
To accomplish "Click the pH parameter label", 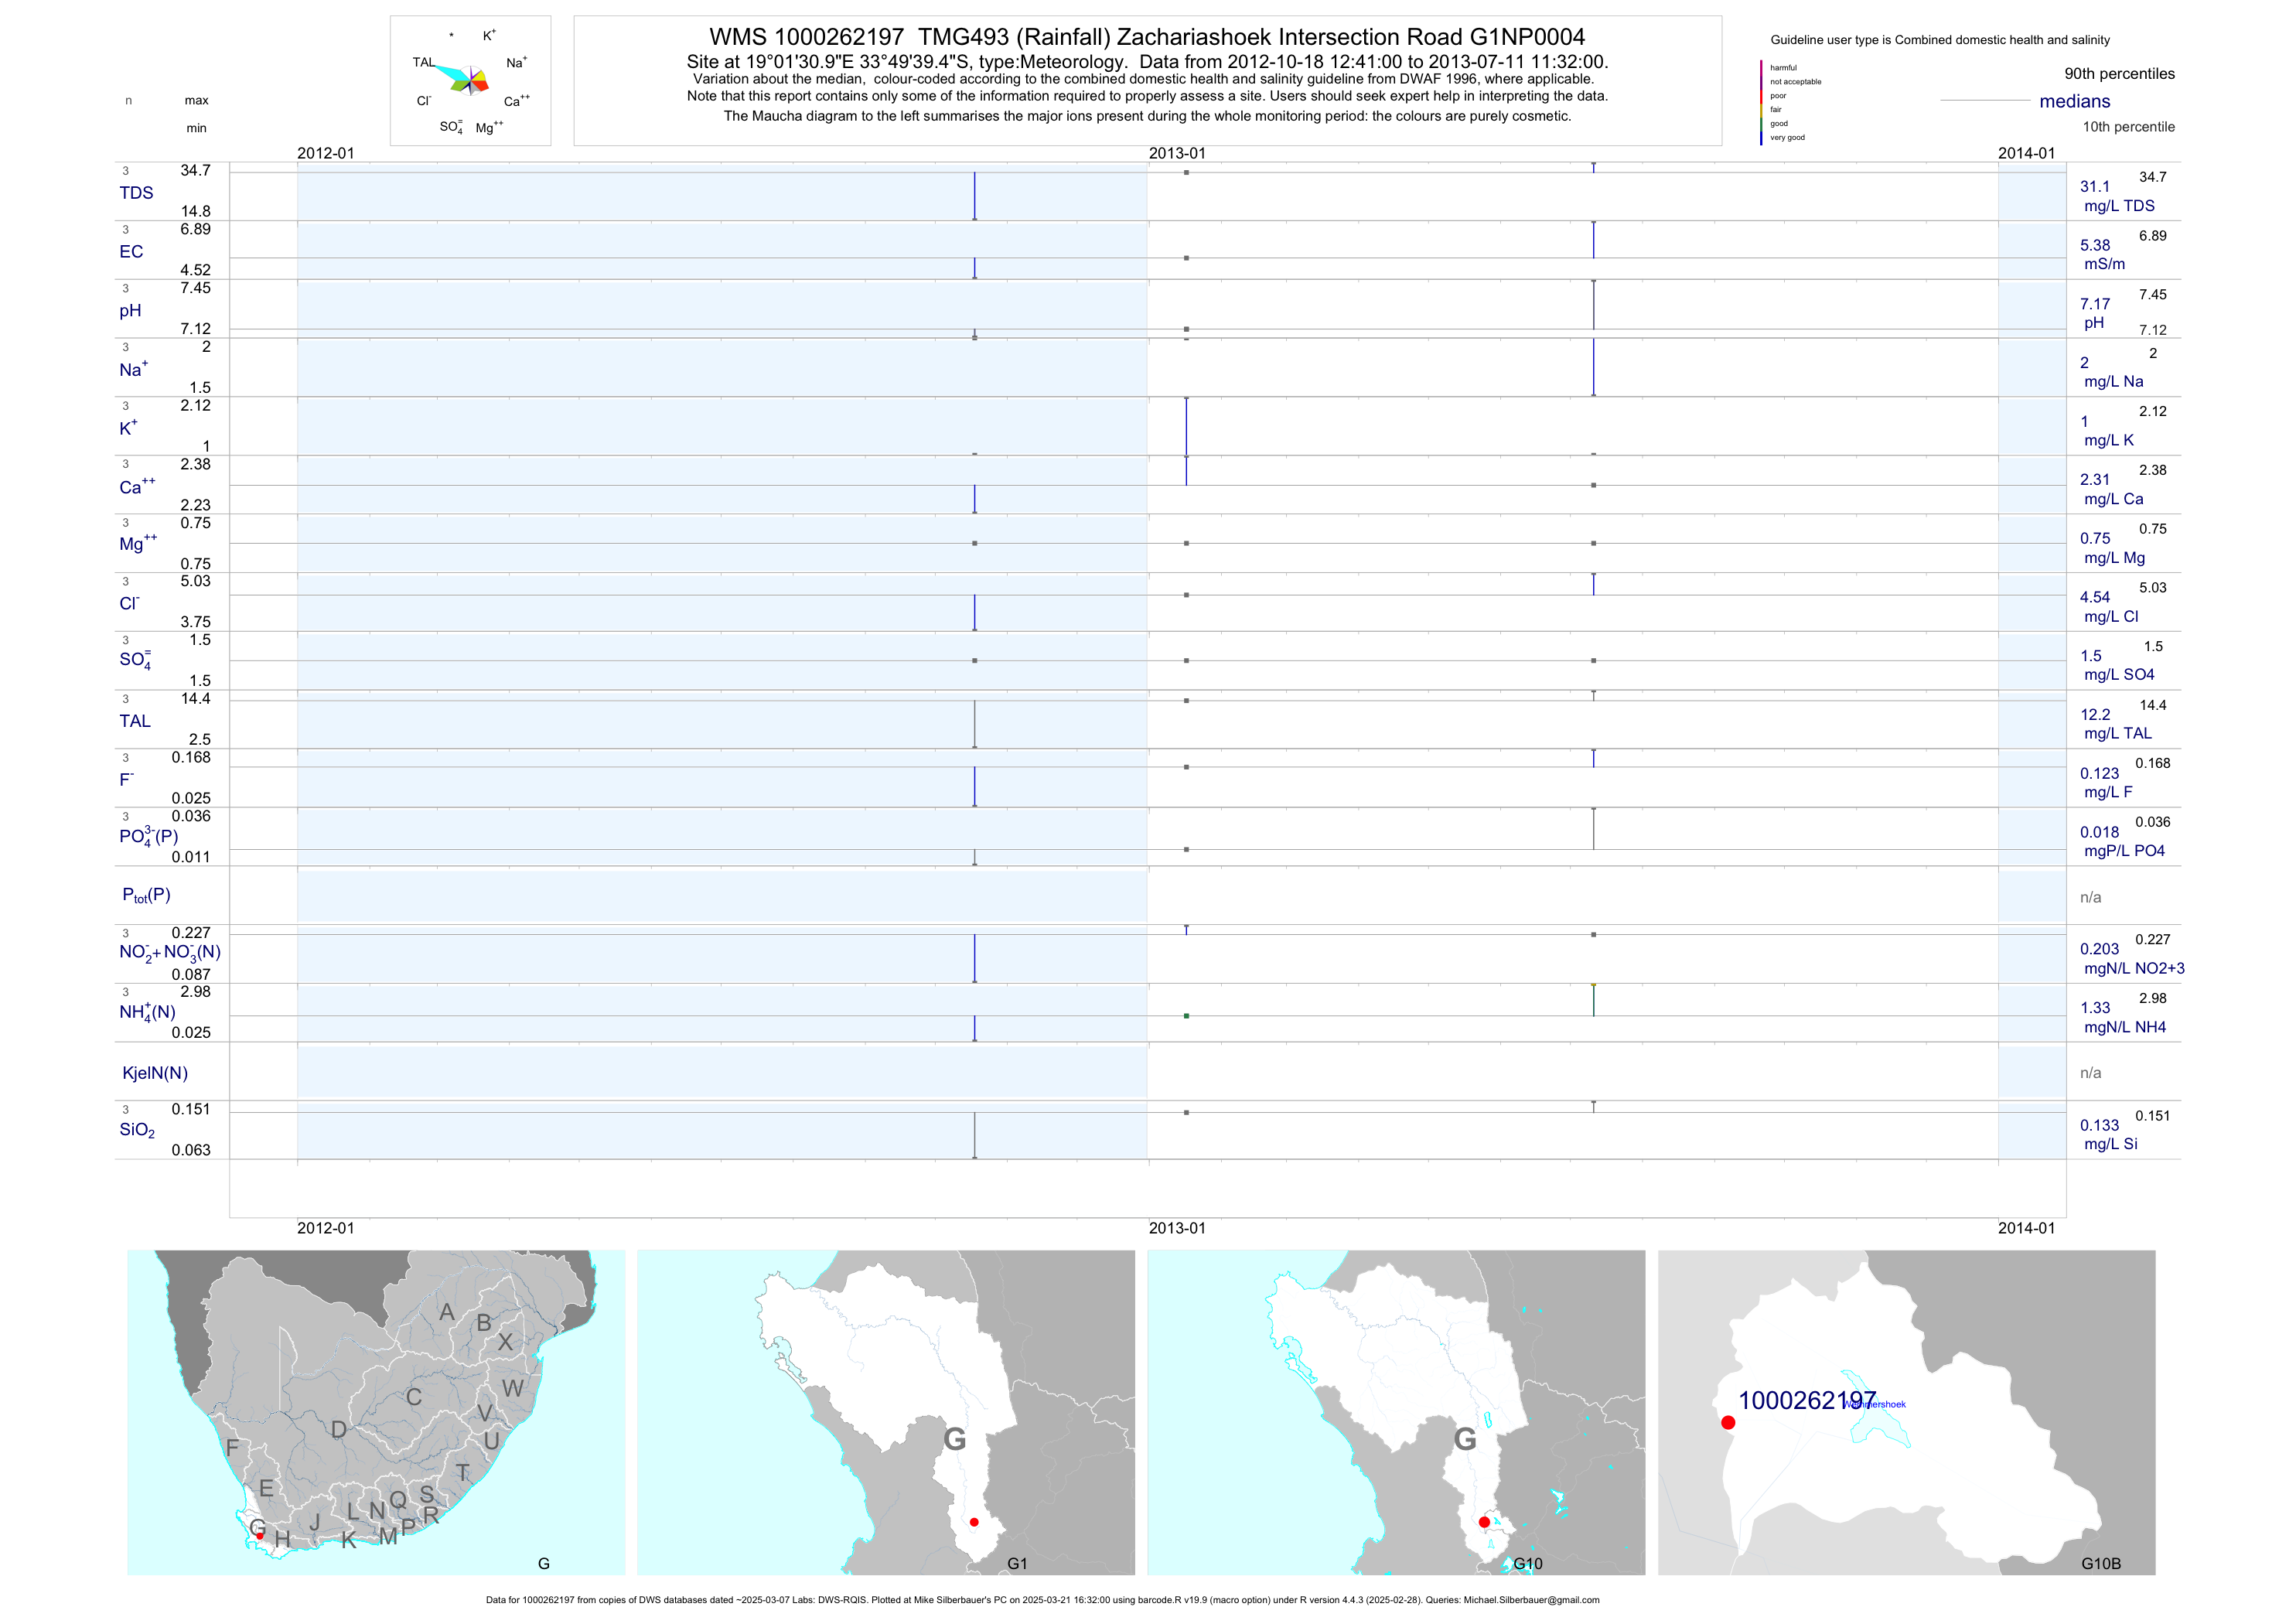I will pyautogui.click(x=130, y=311).
